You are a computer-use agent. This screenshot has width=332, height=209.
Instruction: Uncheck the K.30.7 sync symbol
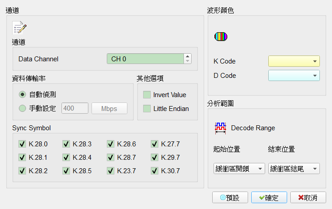(x=154, y=171)
